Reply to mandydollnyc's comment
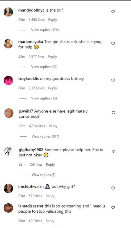Viewport: 131px width, 228px height. tap(53, 20)
